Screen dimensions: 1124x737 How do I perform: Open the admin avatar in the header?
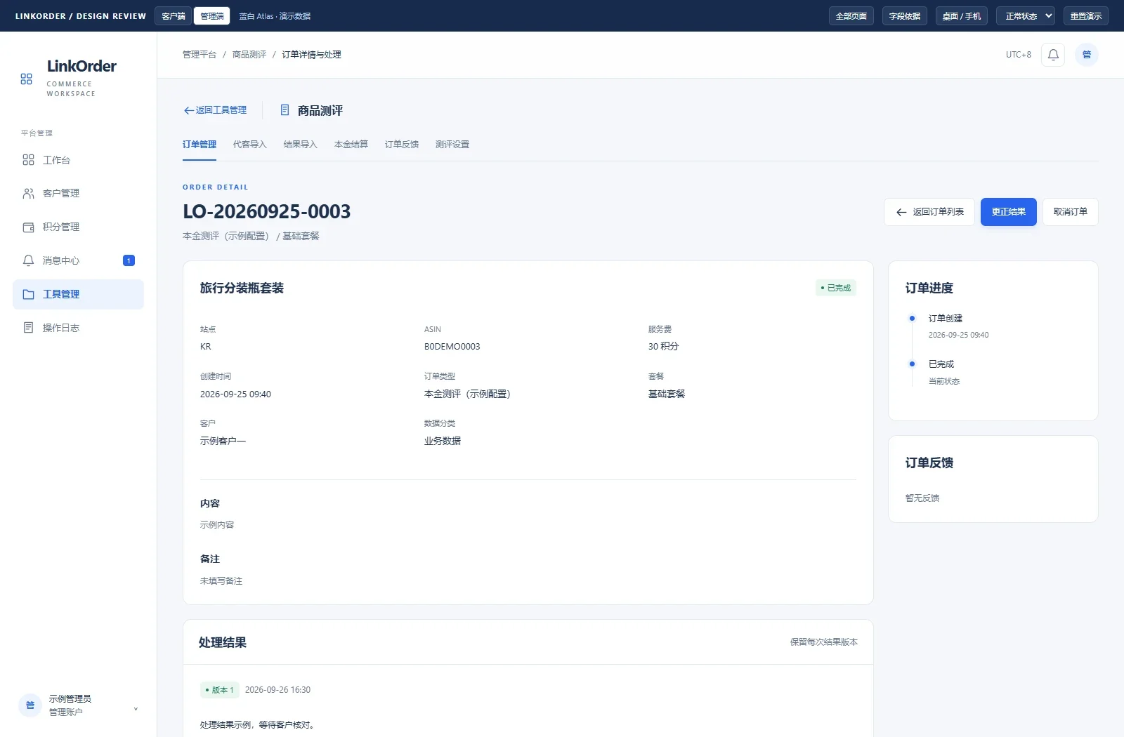pyautogui.click(x=1087, y=55)
